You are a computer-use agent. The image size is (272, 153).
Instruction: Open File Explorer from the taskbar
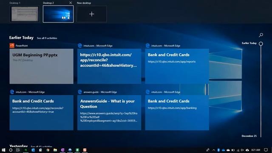[x=55, y=150]
